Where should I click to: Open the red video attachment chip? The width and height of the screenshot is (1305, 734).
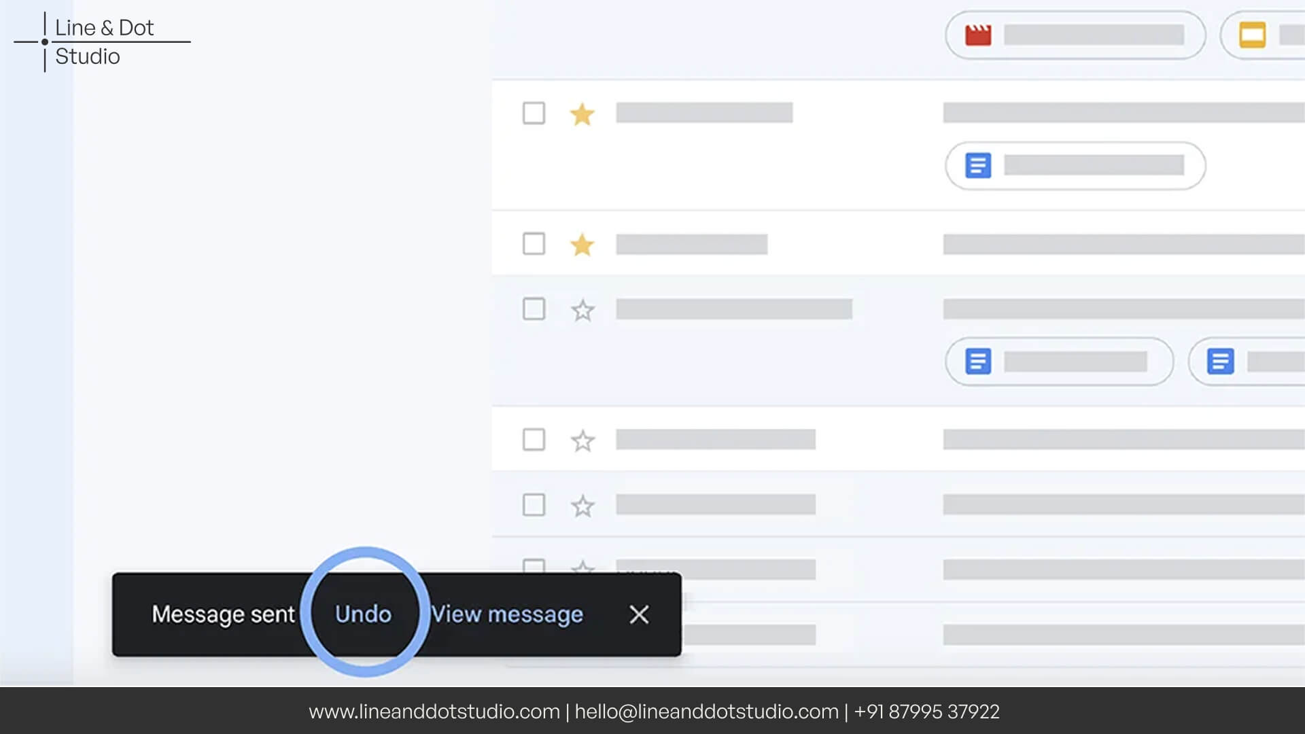tap(1075, 35)
